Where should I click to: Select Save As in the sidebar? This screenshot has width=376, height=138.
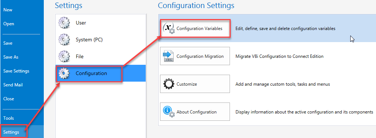tap(11, 57)
